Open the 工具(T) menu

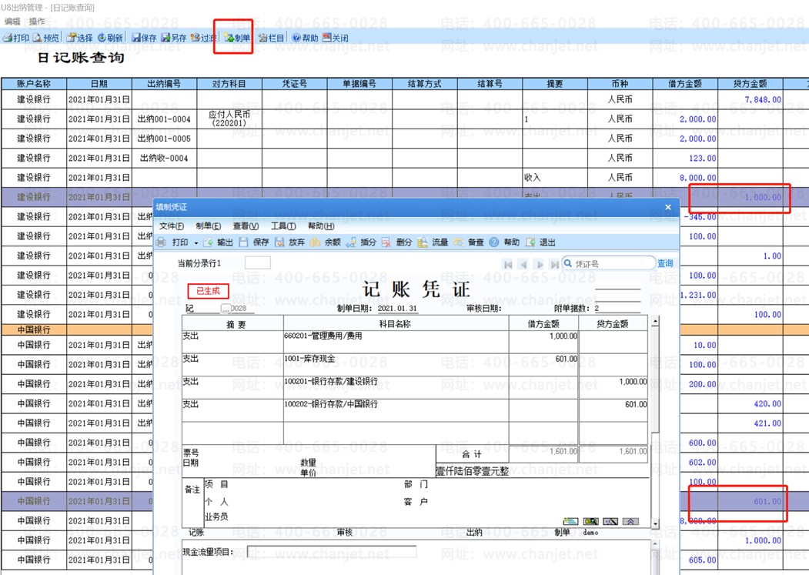283,226
